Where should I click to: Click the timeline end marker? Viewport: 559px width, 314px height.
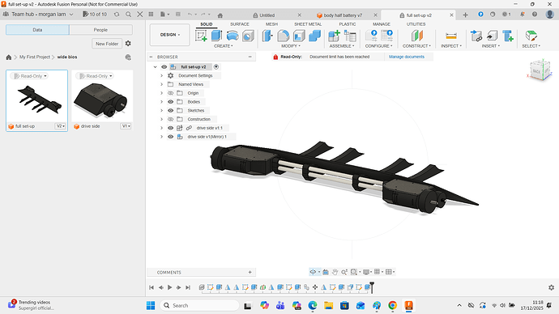(x=372, y=287)
